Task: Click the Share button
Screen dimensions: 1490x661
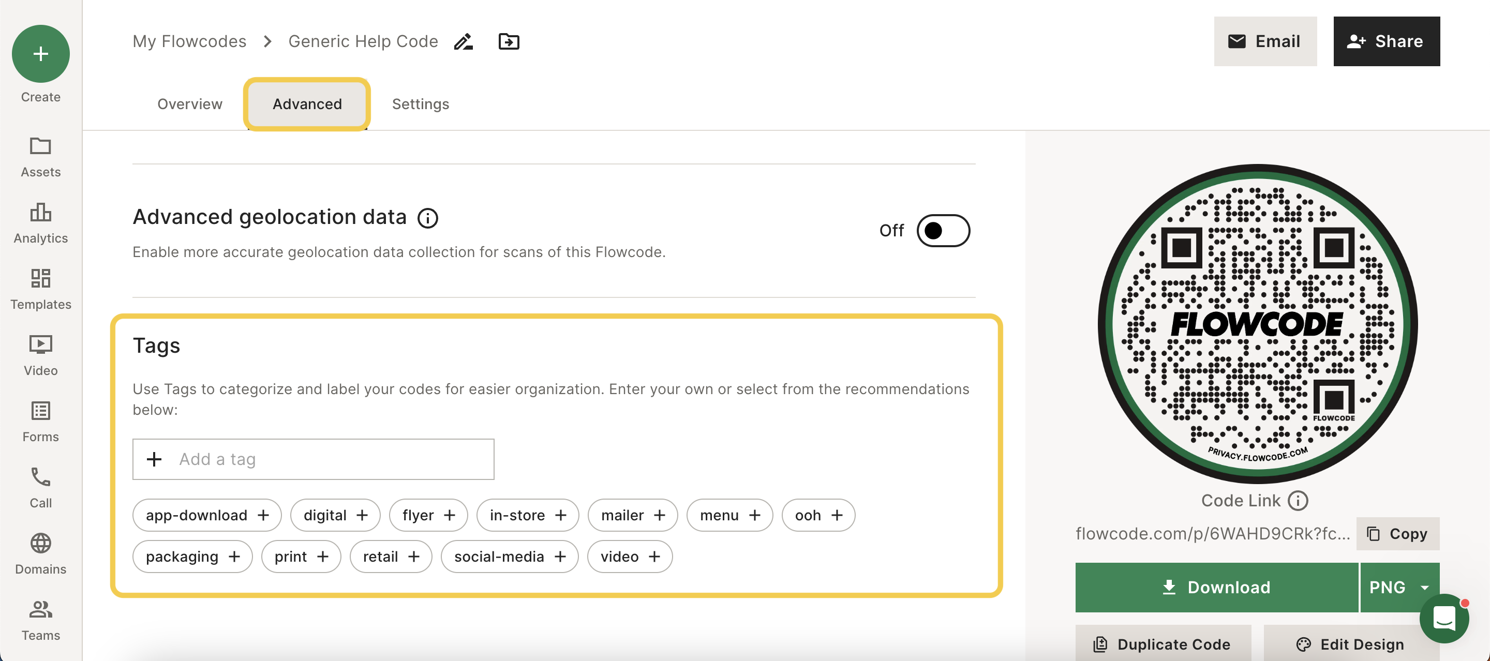Action: (1387, 41)
